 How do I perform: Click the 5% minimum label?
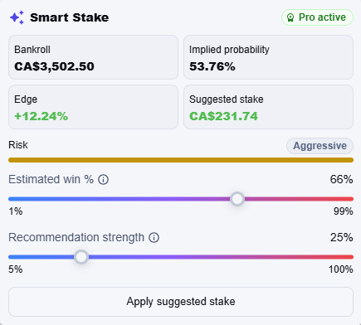[16, 269]
